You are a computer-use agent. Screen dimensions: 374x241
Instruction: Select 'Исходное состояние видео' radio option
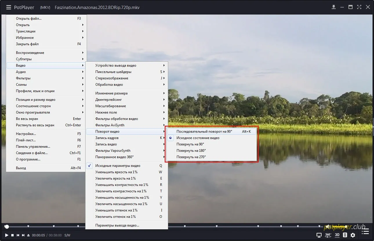click(x=212, y=138)
